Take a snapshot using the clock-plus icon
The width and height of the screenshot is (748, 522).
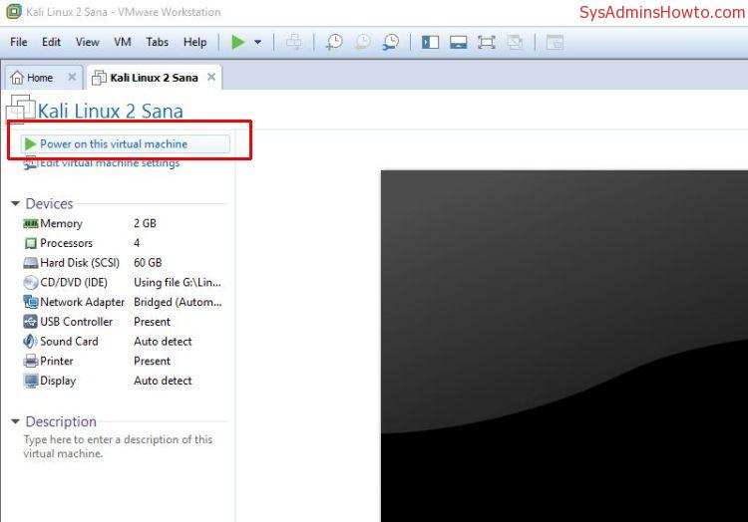coord(334,42)
